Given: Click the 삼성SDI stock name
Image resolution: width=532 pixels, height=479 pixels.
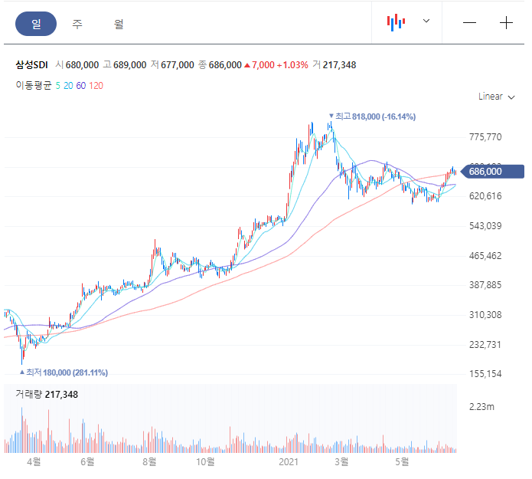Looking at the screenshot, I should coord(31,65).
